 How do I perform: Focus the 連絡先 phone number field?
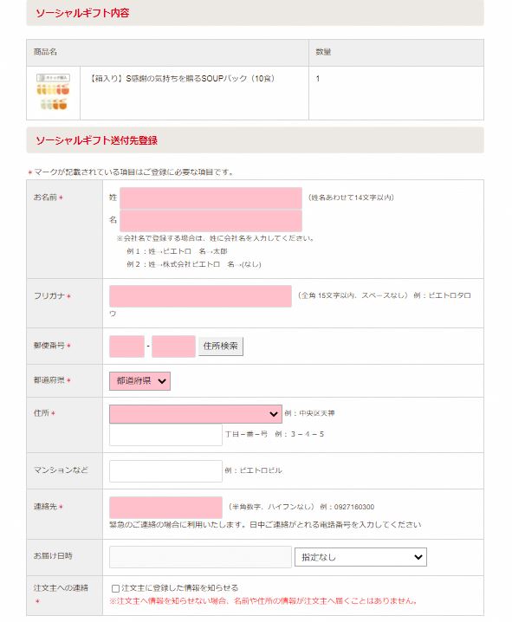(x=165, y=508)
